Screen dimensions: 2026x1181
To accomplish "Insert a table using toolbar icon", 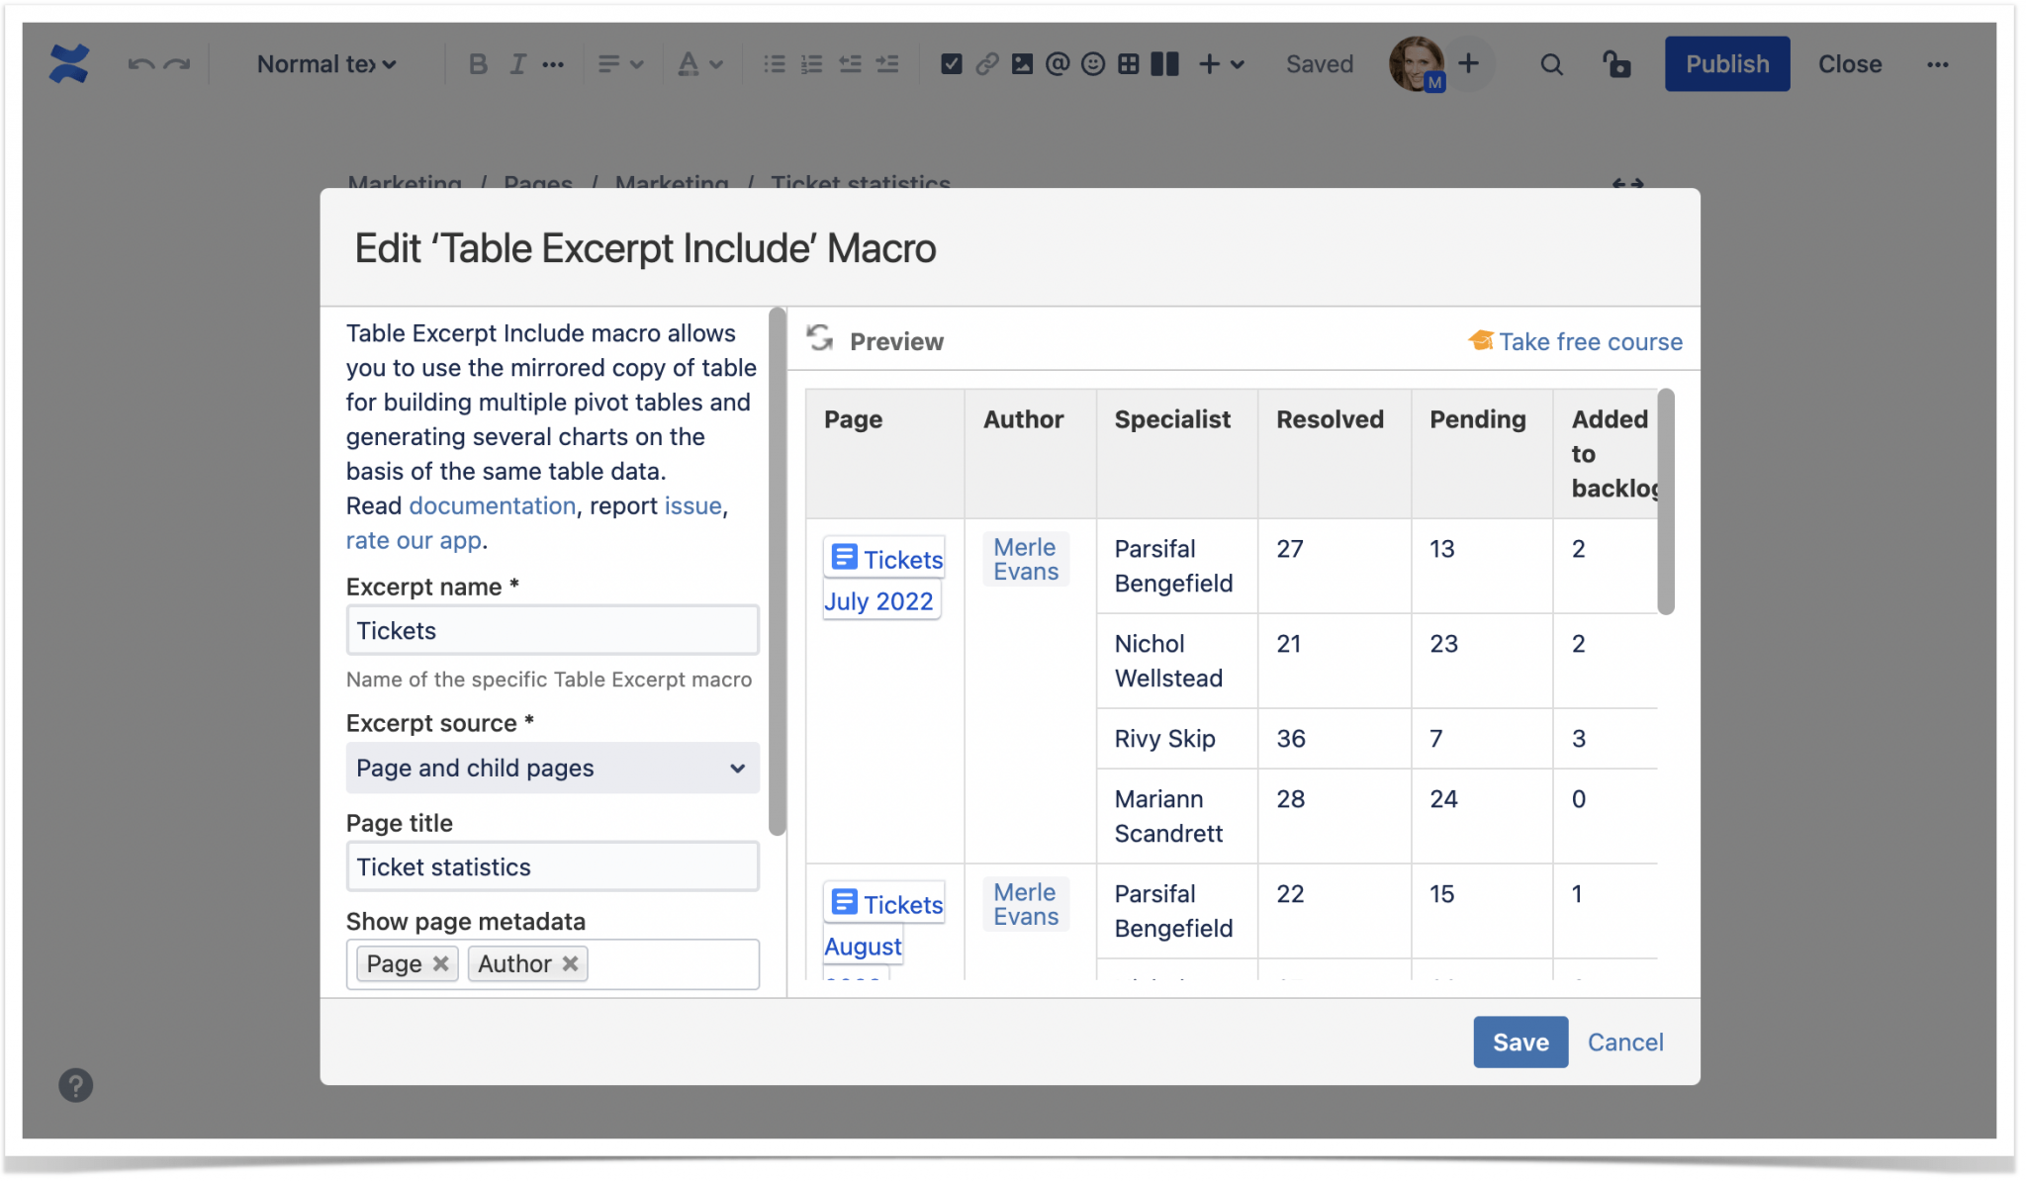I will pyautogui.click(x=1128, y=64).
